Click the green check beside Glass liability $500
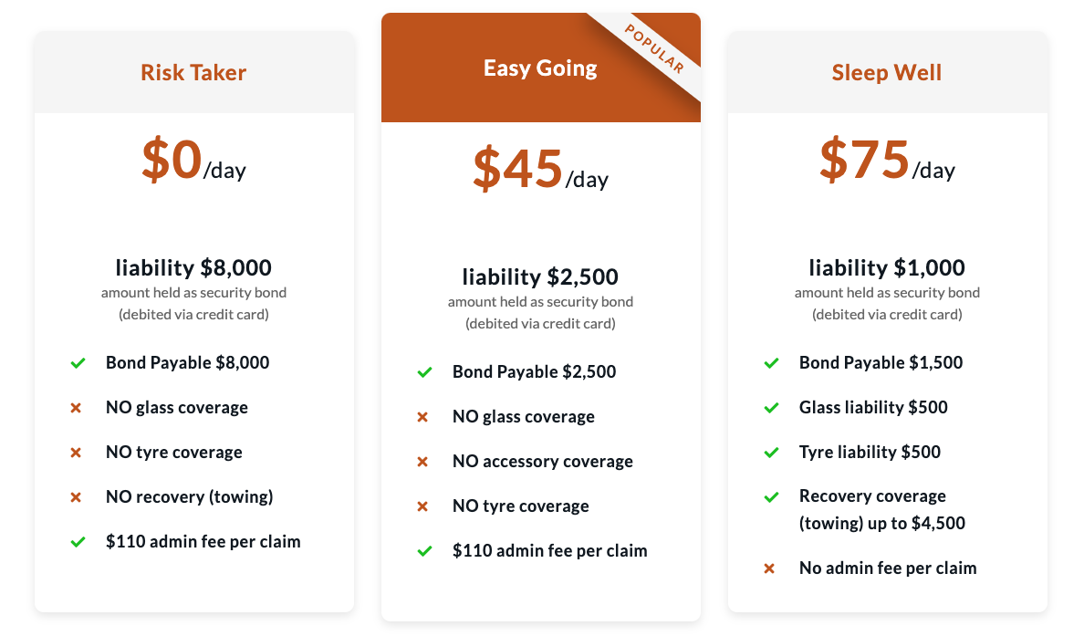Viewport: 1084px width, 636px height. (x=772, y=408)
